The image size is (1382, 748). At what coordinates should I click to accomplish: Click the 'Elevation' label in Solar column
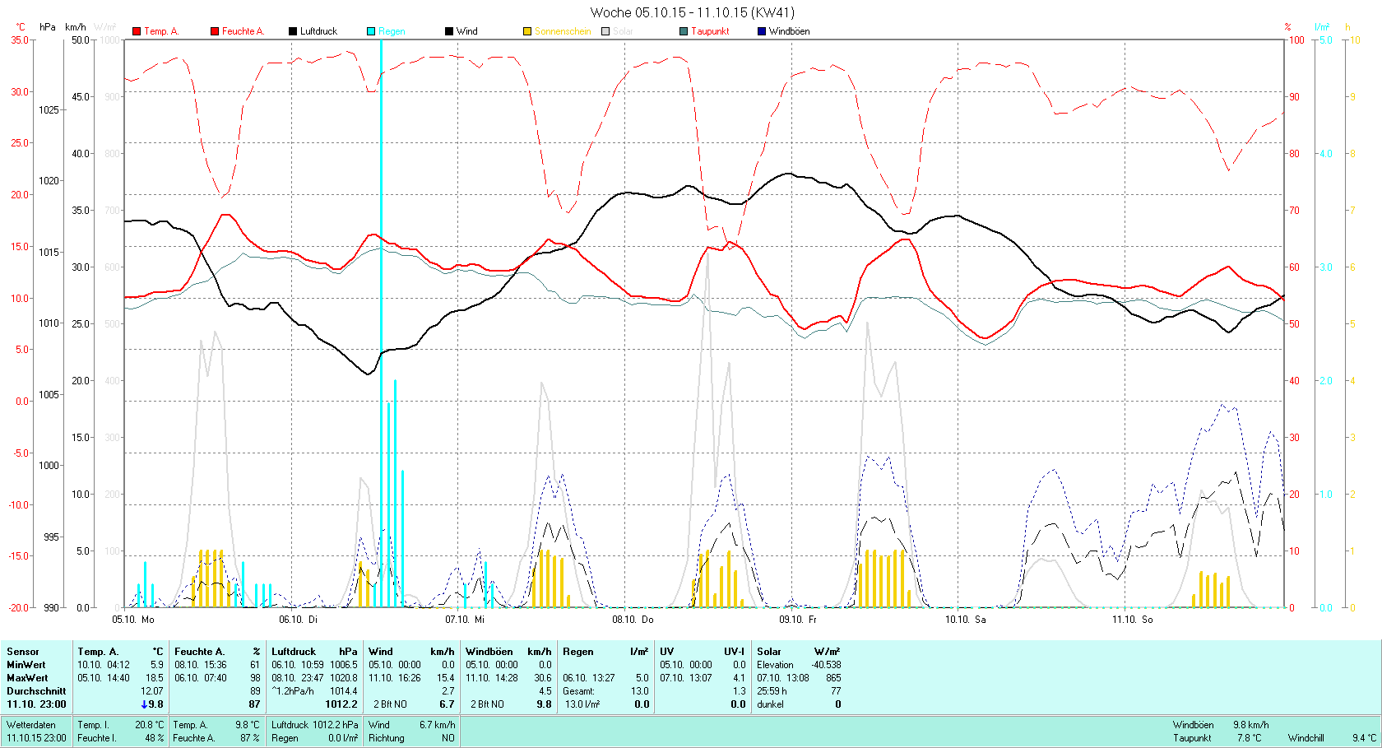(775, 664)
